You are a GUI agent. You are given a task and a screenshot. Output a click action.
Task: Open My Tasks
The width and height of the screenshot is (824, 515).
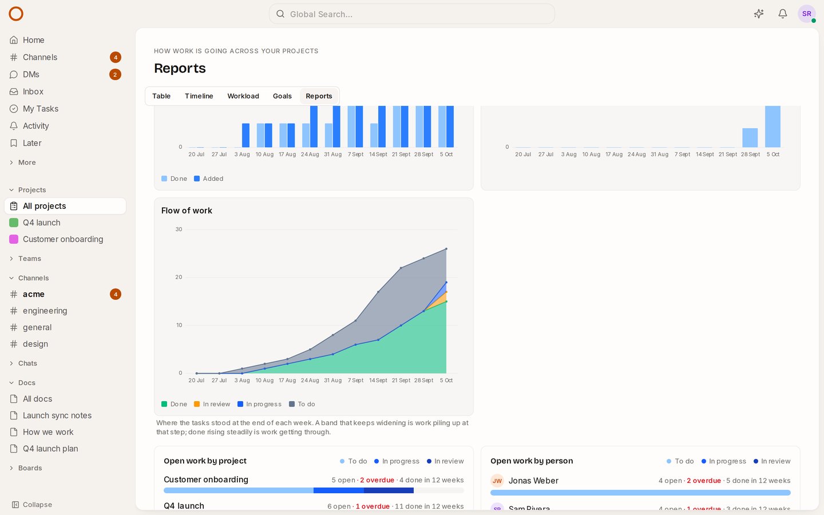(65, 109)
